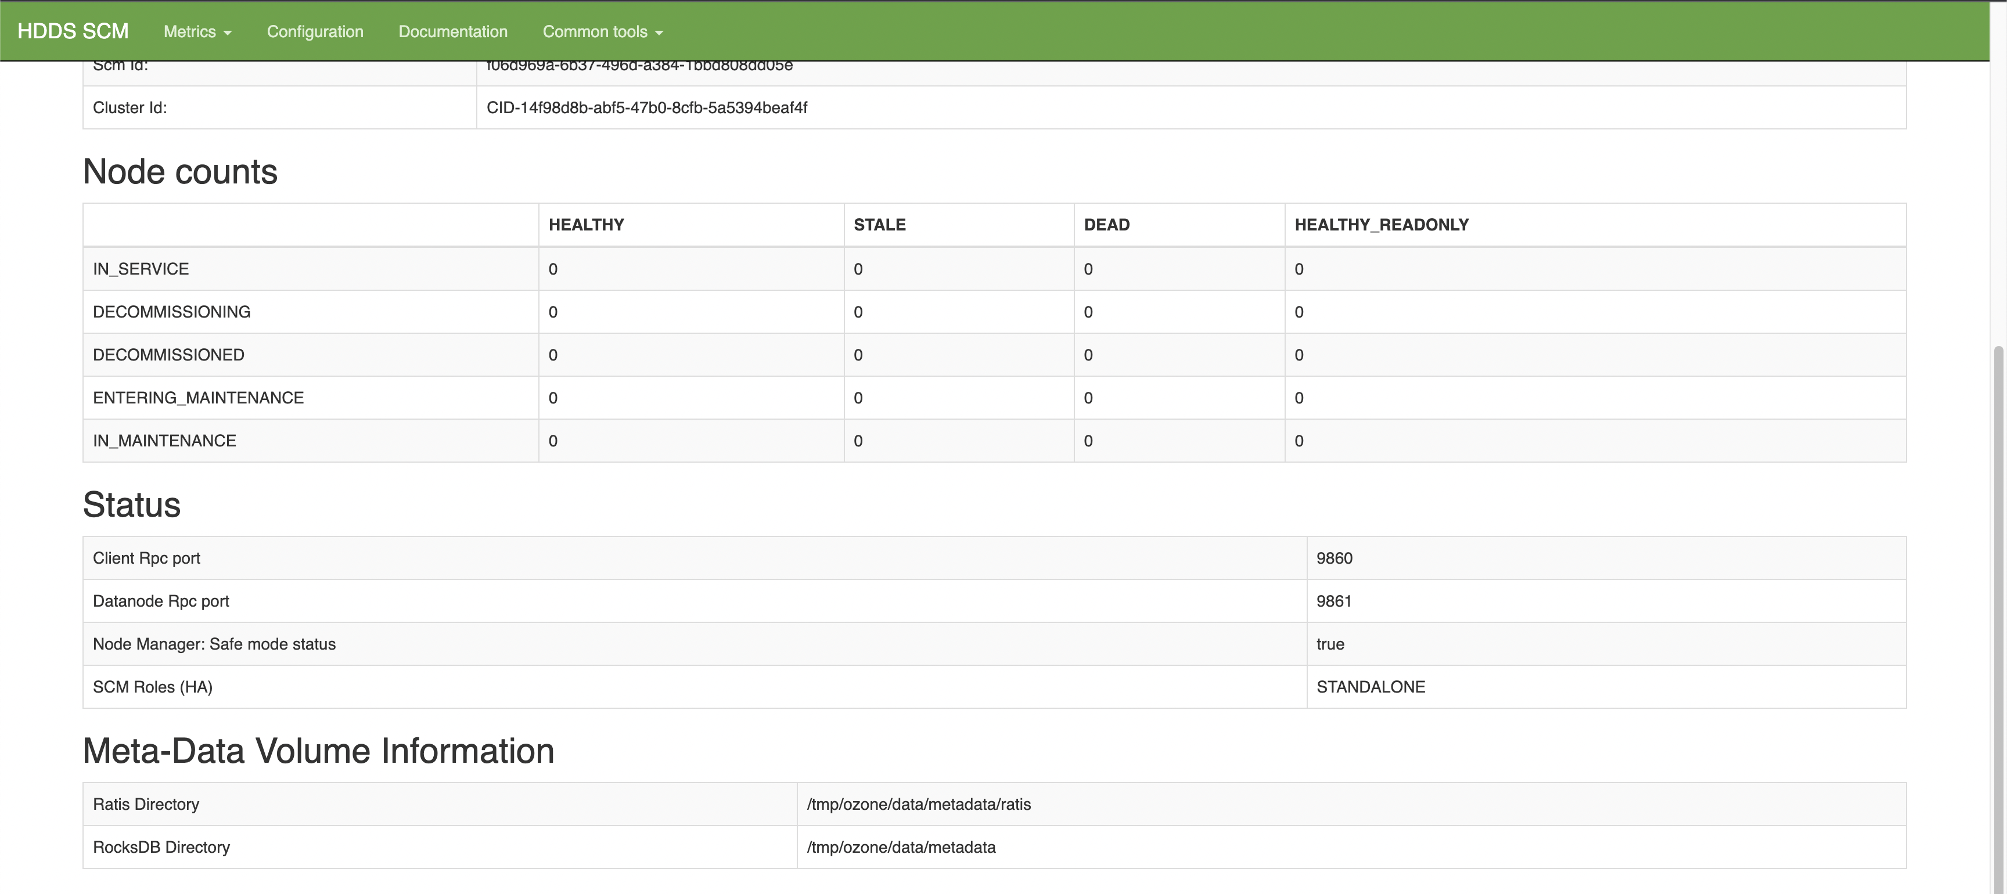Click the HEALTHY column header
The image size is (2007, 894).
(586, 225)
